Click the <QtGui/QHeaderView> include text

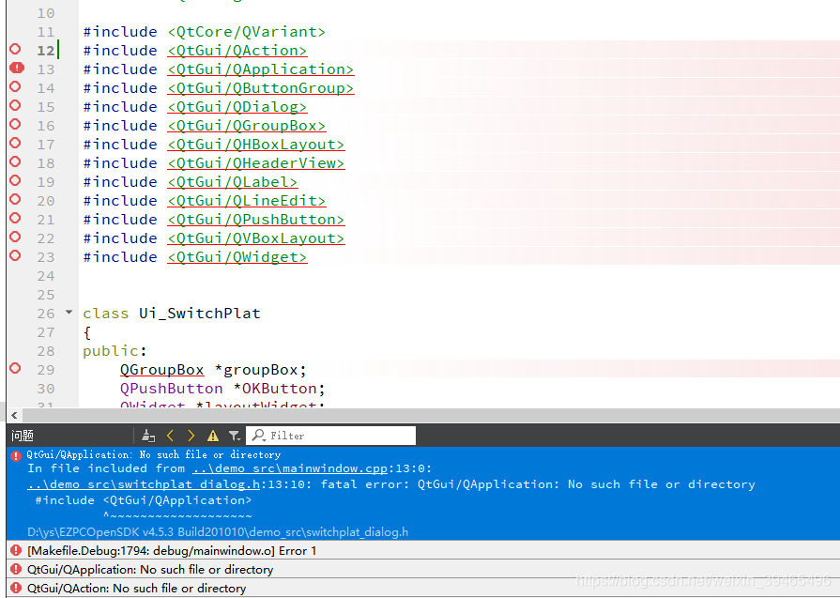tap(256, 163)
